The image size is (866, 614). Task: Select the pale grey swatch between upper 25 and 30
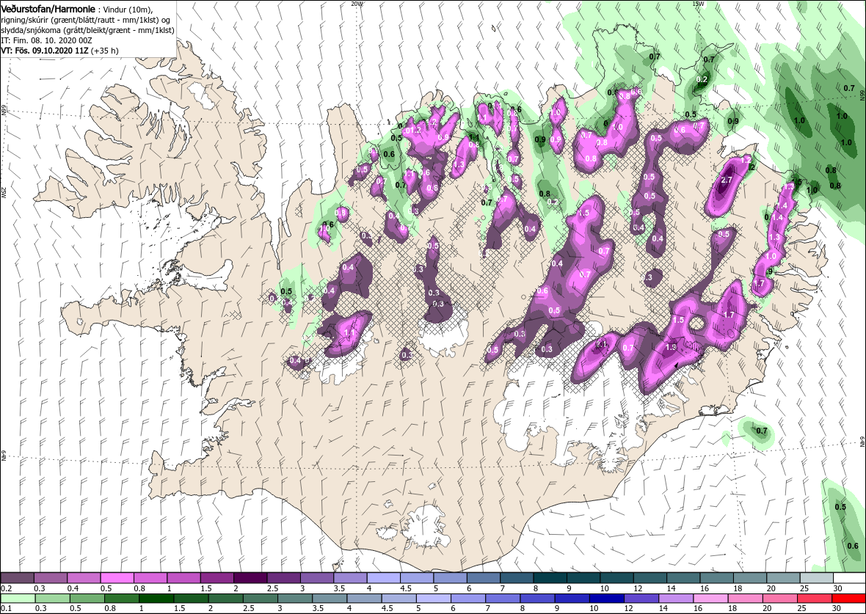816,577
